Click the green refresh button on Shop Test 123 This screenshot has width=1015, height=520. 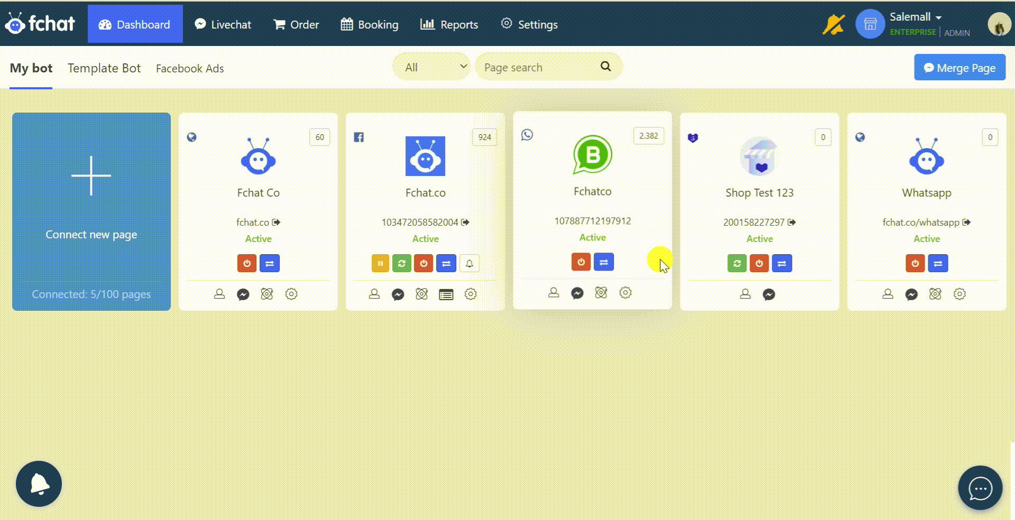click(737, 263)
